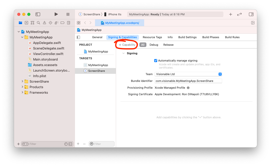Stop the running build

68,14
